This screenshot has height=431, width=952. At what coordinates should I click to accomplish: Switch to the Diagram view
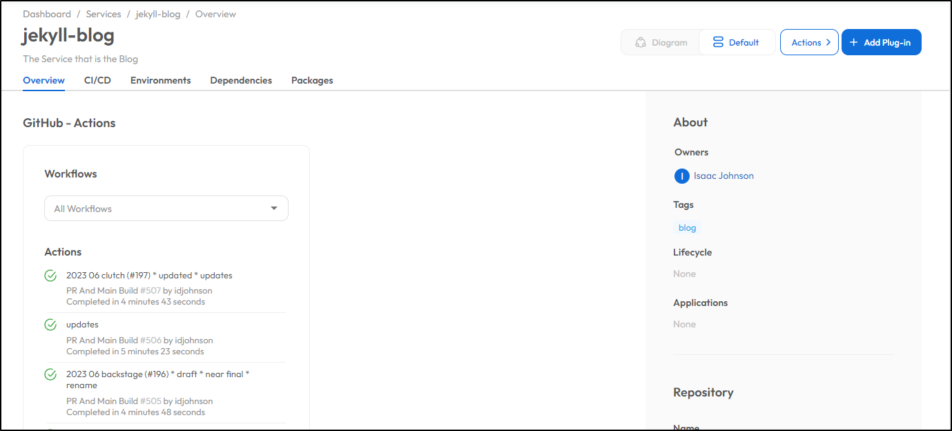tap(661, 42)
